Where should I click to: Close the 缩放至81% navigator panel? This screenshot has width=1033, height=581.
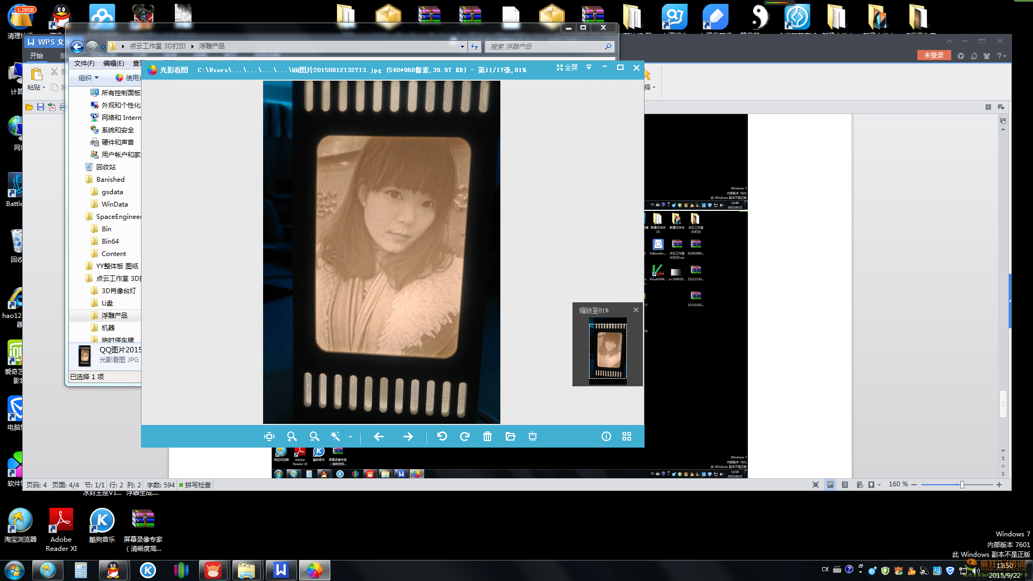(x=636, y=310)
